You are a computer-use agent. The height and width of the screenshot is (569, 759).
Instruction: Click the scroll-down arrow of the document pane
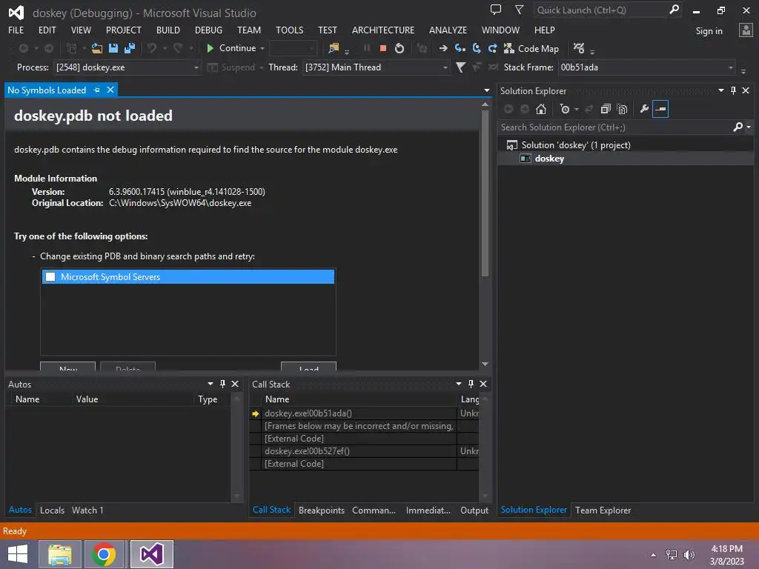(485, 364)
